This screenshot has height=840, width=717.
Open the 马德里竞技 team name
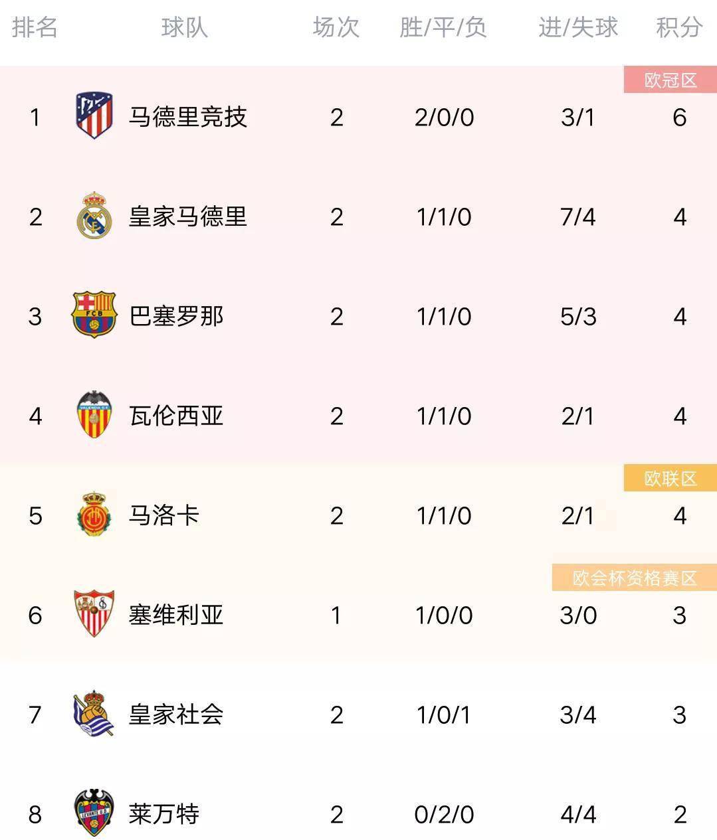click(188, 117)
